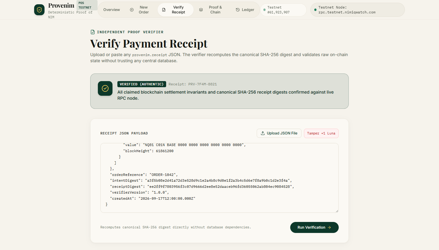Click the Testnet block height indicator
The height and width of the screenshot is (250, 439).
coord(283,10)
